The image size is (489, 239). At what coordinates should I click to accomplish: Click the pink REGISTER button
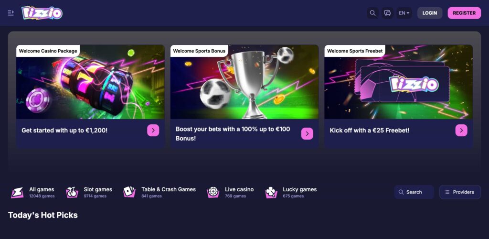pos(464,13)
